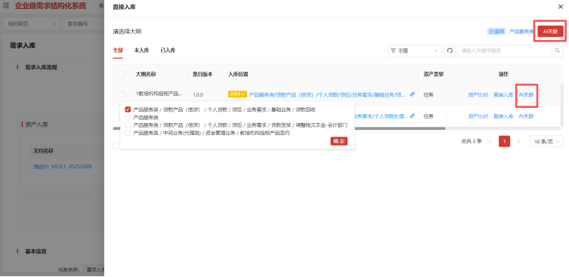The image size is (569, 277).
Task: Go to the previous page arrow
Action: [490, 141]
